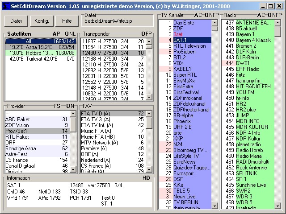Select Nederland (A) favourites list
Image resolution: width=286 pixels, height=214 pixels.
[x=113, y=160]
